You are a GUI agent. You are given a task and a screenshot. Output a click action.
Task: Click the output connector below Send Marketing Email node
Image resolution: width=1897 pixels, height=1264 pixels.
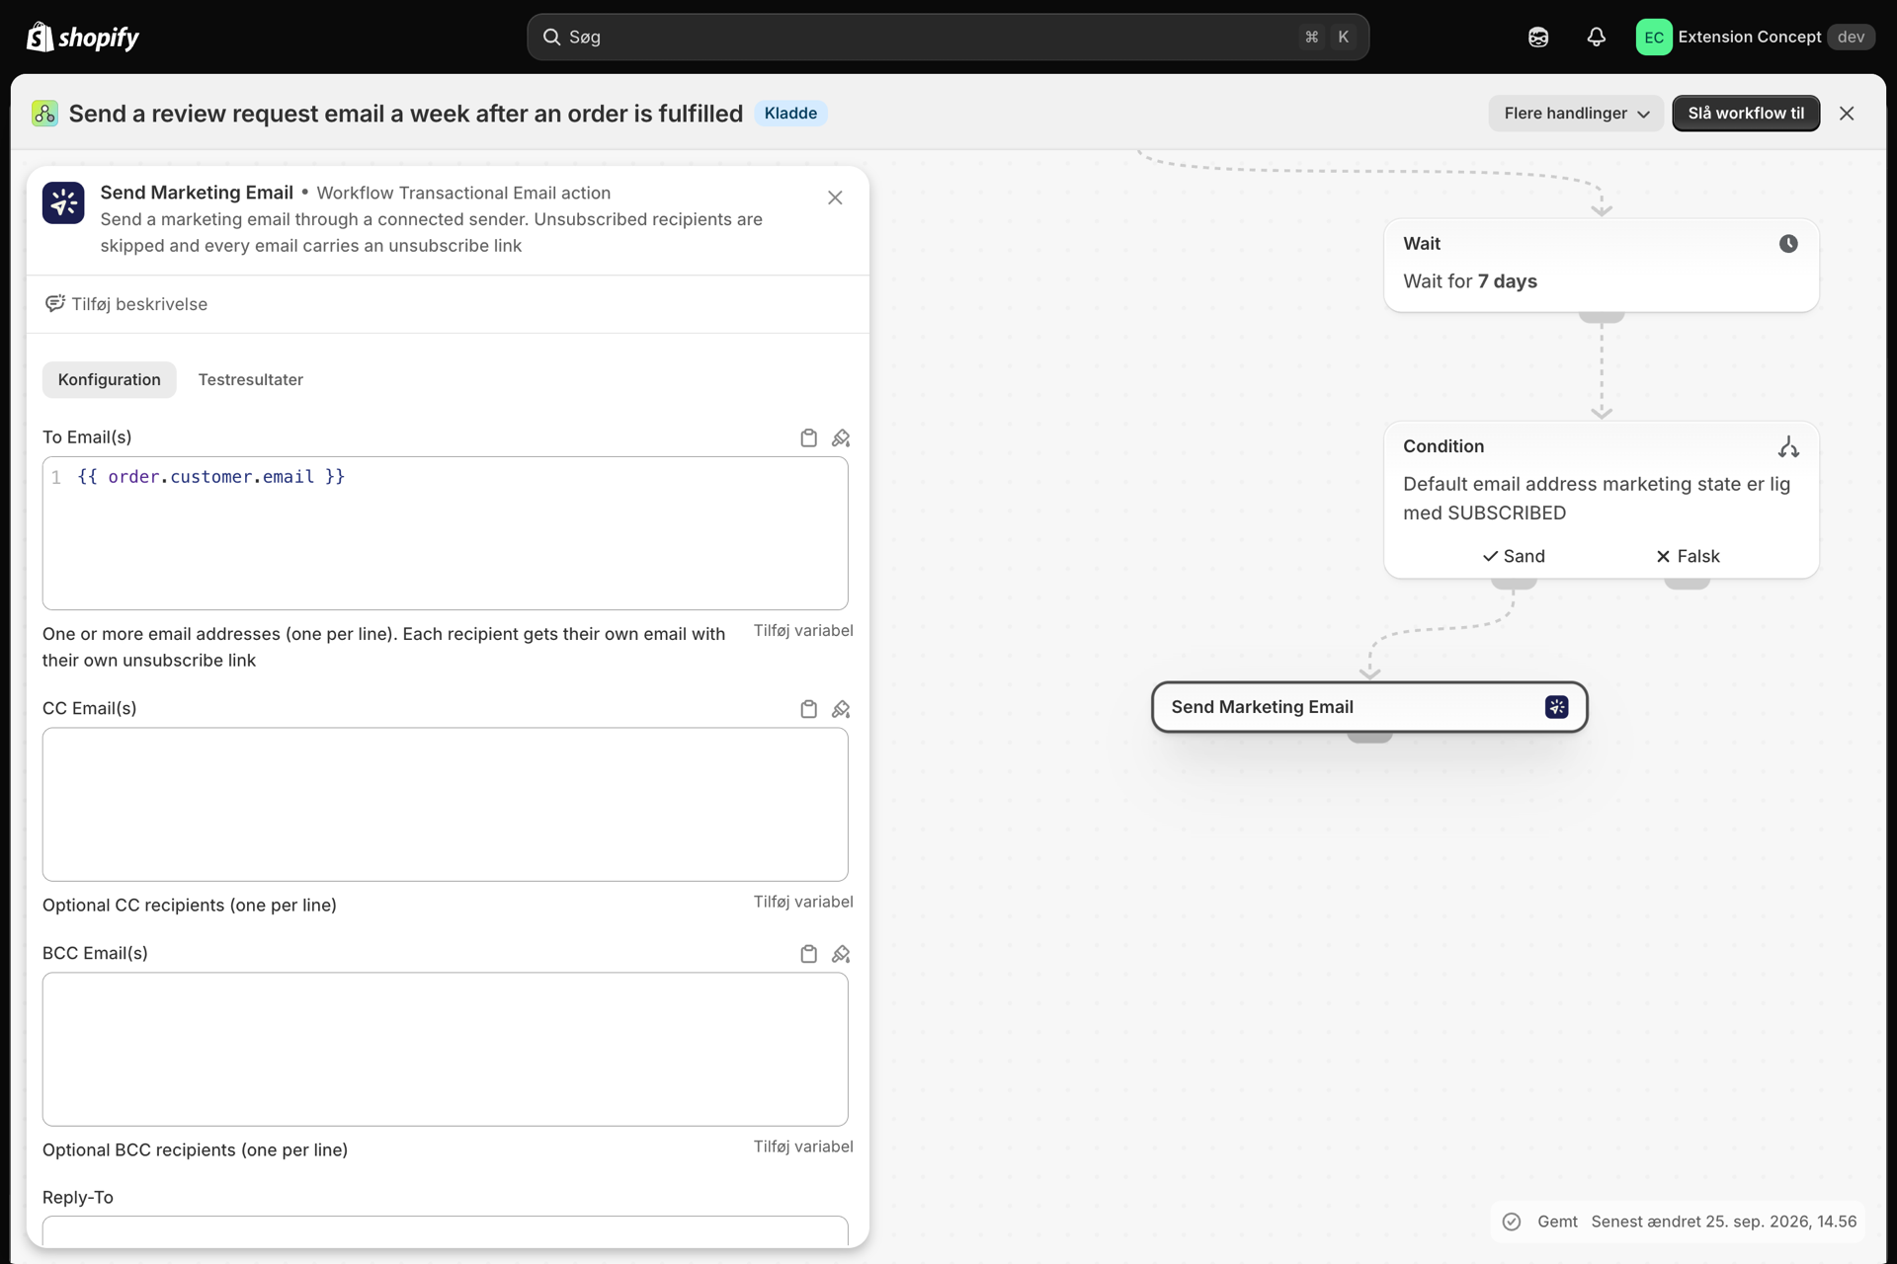click(1369, 737)
